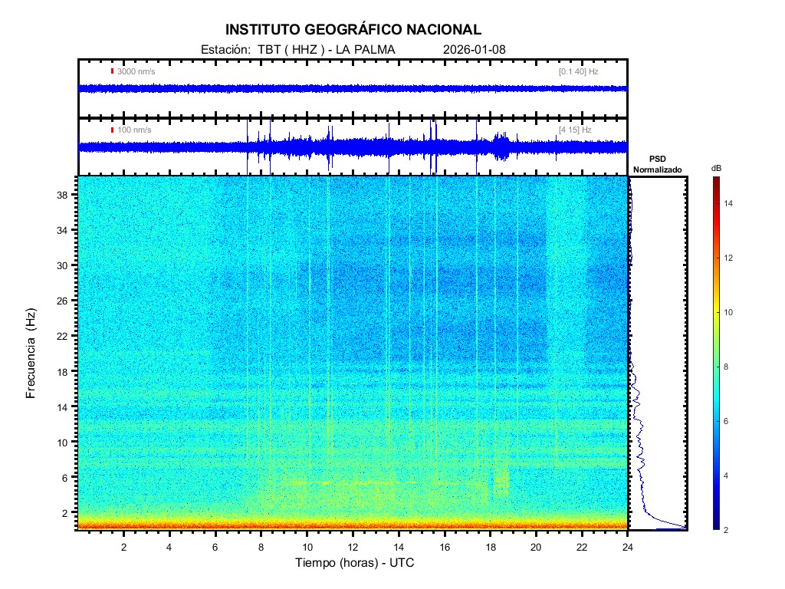The height and width of the screenshot is (589, 785).
Task: Click the red scale marker beside 3000 nm/s
Action: pos(112,71)
